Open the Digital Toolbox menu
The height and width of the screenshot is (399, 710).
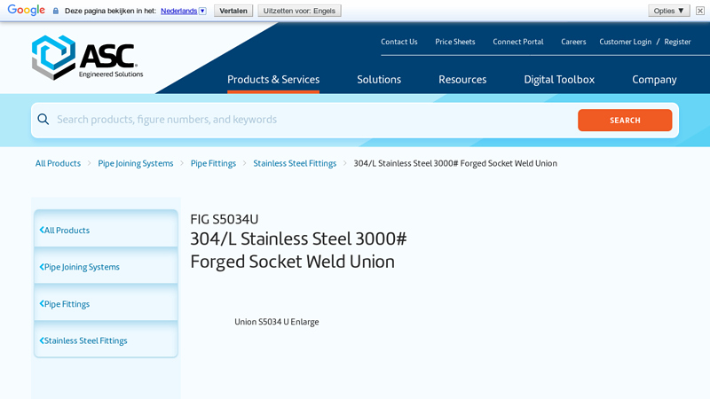(559, 80)
